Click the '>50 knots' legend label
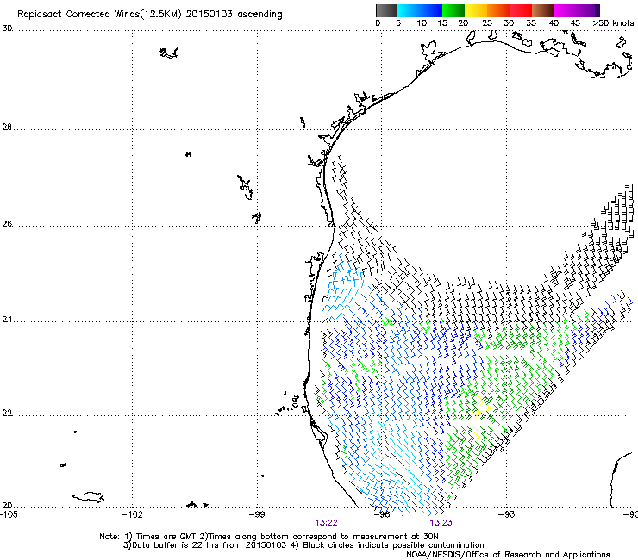The height and width of the screenshot is (560, 638). (x=613, y=23)
